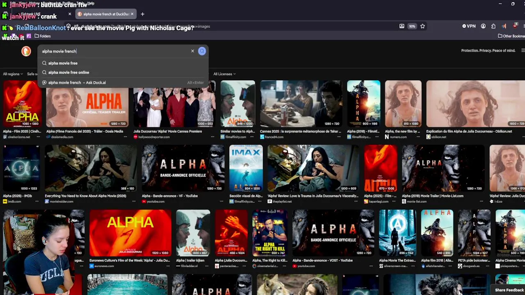525x295 pixels.
Task: Open the 'Alpha | trailer kijken' thumbnail
Action: (193, 232)
